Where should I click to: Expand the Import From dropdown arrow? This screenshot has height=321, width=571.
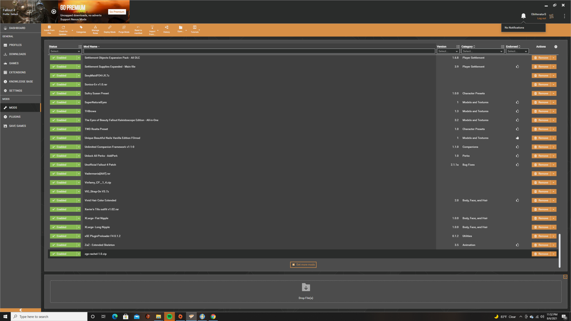click(158, 30)
